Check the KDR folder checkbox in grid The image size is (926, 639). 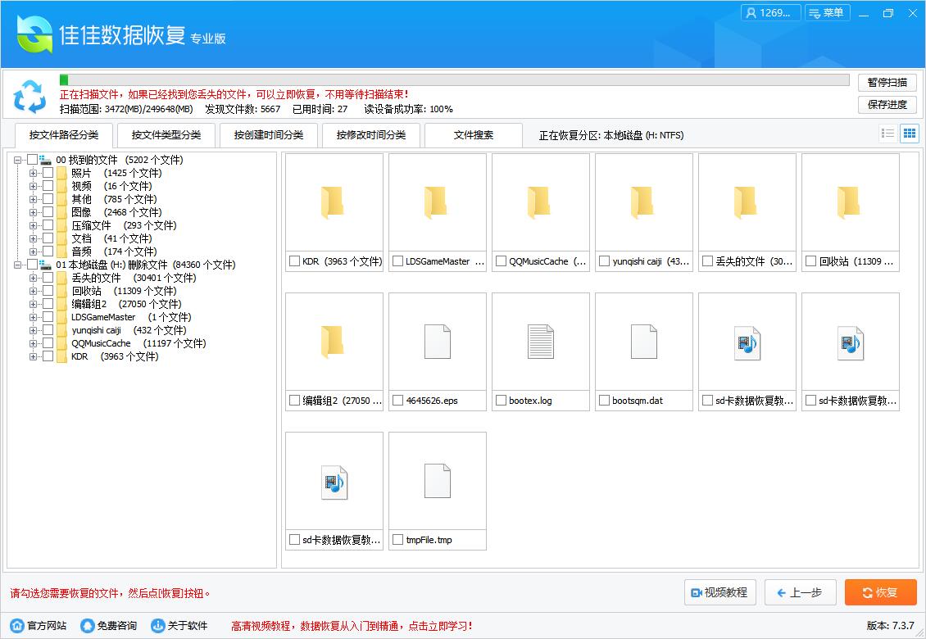[294, 261]
